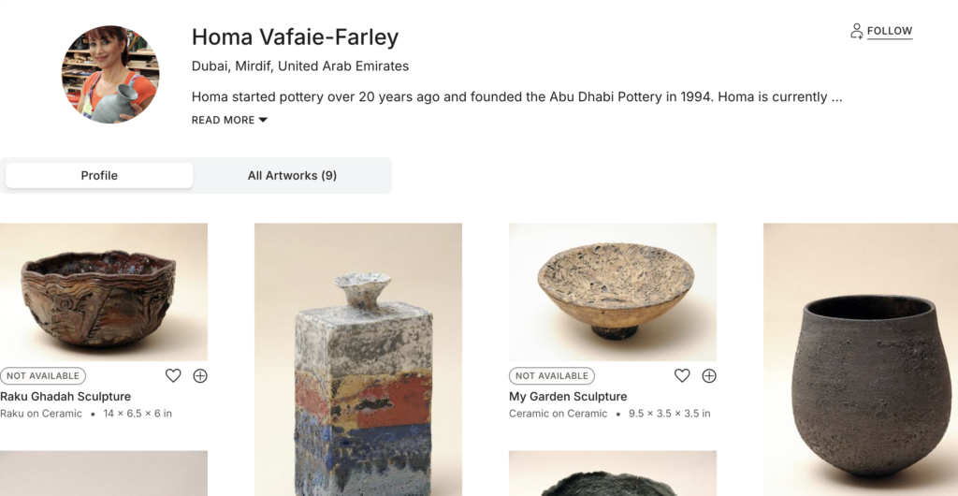Click the Homa Vafaie-Farley name heading

point(295,37)
